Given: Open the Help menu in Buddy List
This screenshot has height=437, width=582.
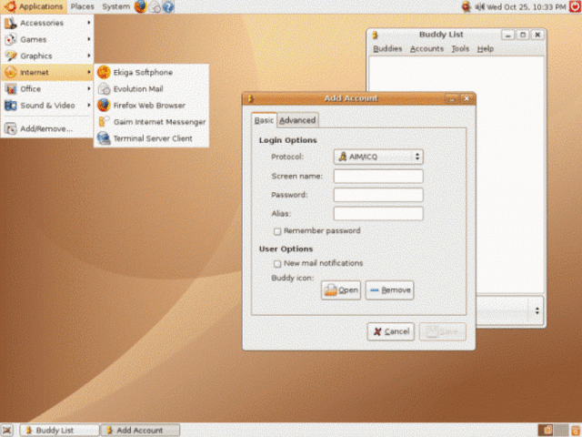Looking at the screenshot, I should click(485, 48).
